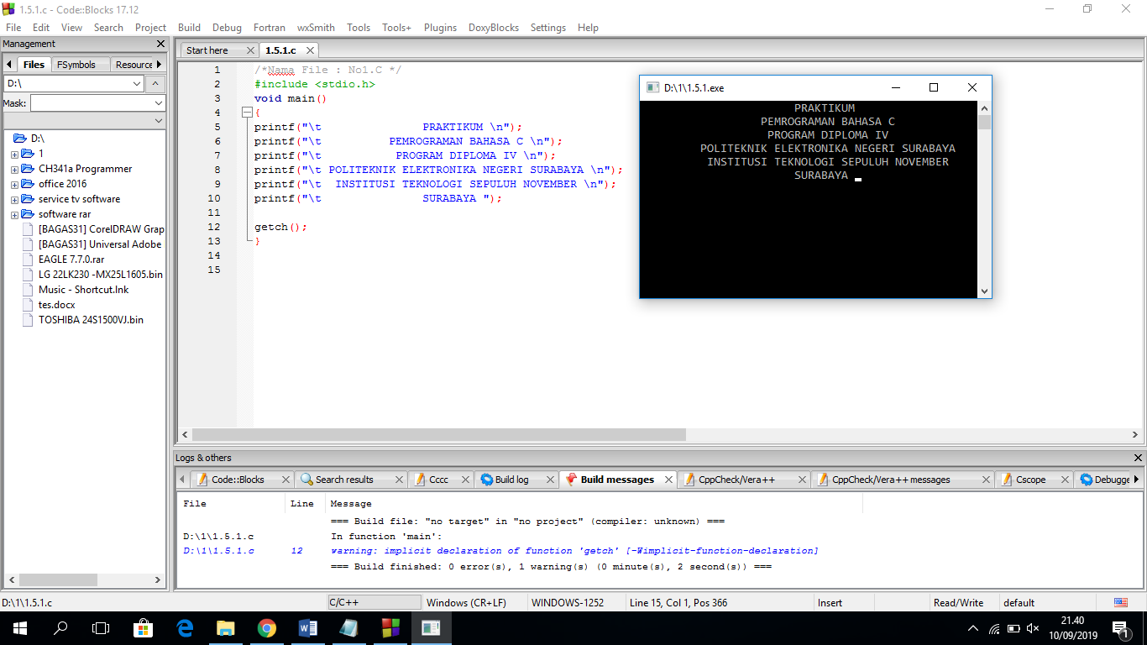Select EAGLE 7.7.0.rar file

(71, 260)
